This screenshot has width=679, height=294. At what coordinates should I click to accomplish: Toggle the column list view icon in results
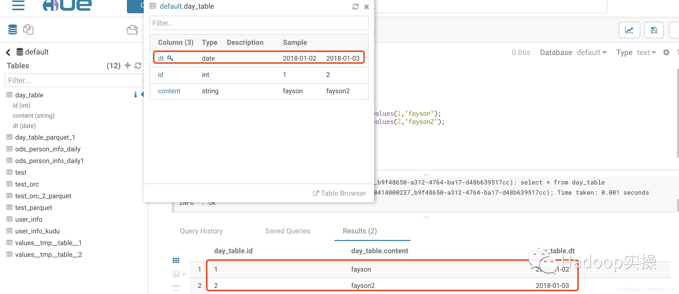pos(176,288)
